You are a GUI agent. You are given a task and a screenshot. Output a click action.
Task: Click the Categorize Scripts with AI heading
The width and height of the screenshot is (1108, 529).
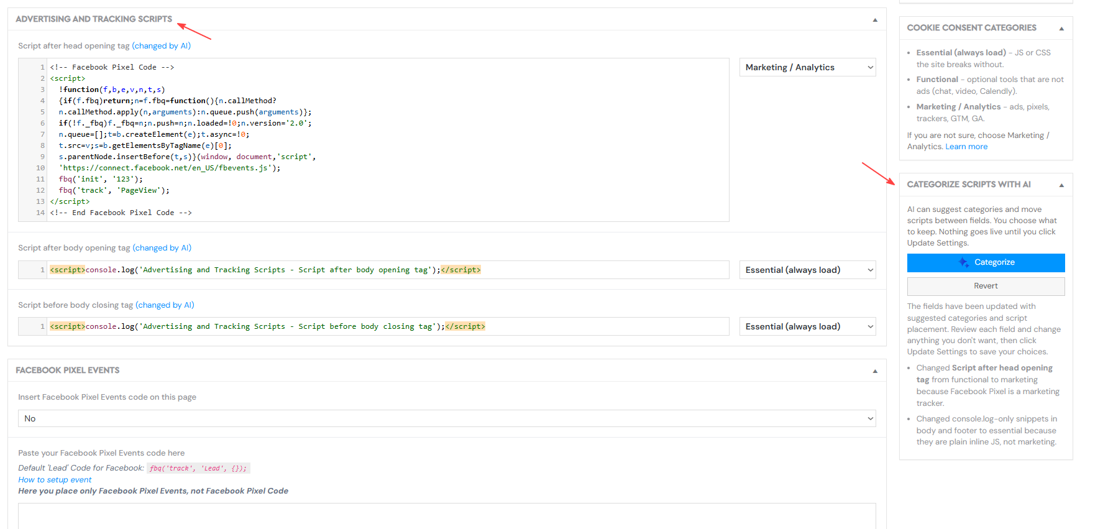tap(969, 185)
